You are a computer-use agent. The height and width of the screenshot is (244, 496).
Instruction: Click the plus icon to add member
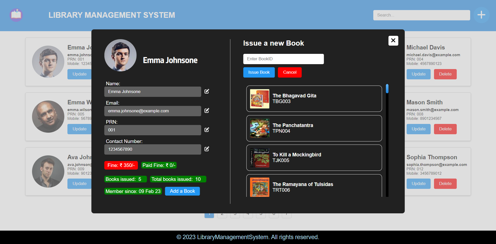point(481,15)
